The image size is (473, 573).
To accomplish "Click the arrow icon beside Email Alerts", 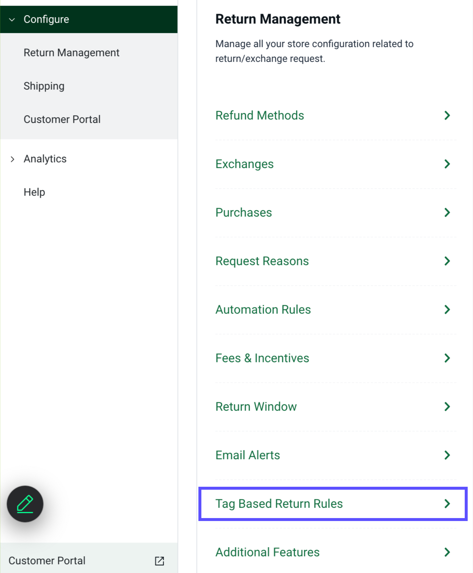I will pos(447,455).
